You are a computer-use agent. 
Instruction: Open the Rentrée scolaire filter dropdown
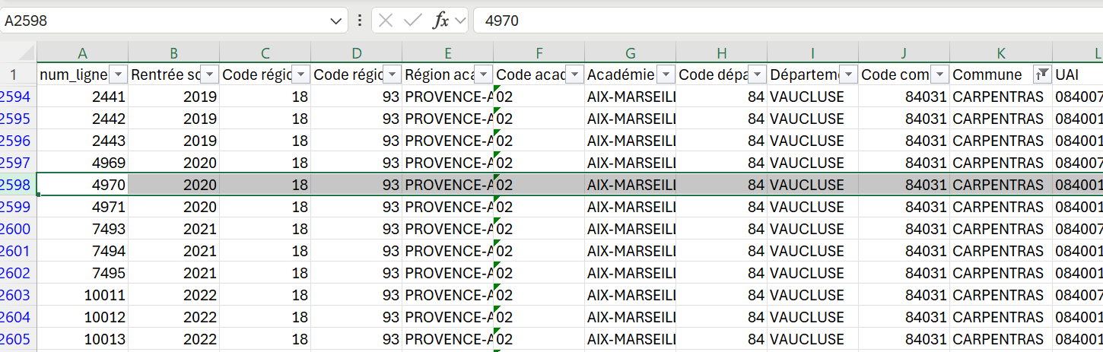click(x=209, y=75)
